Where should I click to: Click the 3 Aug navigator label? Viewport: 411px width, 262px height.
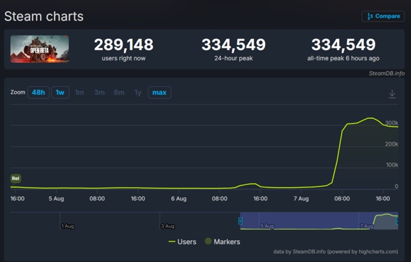pyautogui.click(x=168, y=226)
